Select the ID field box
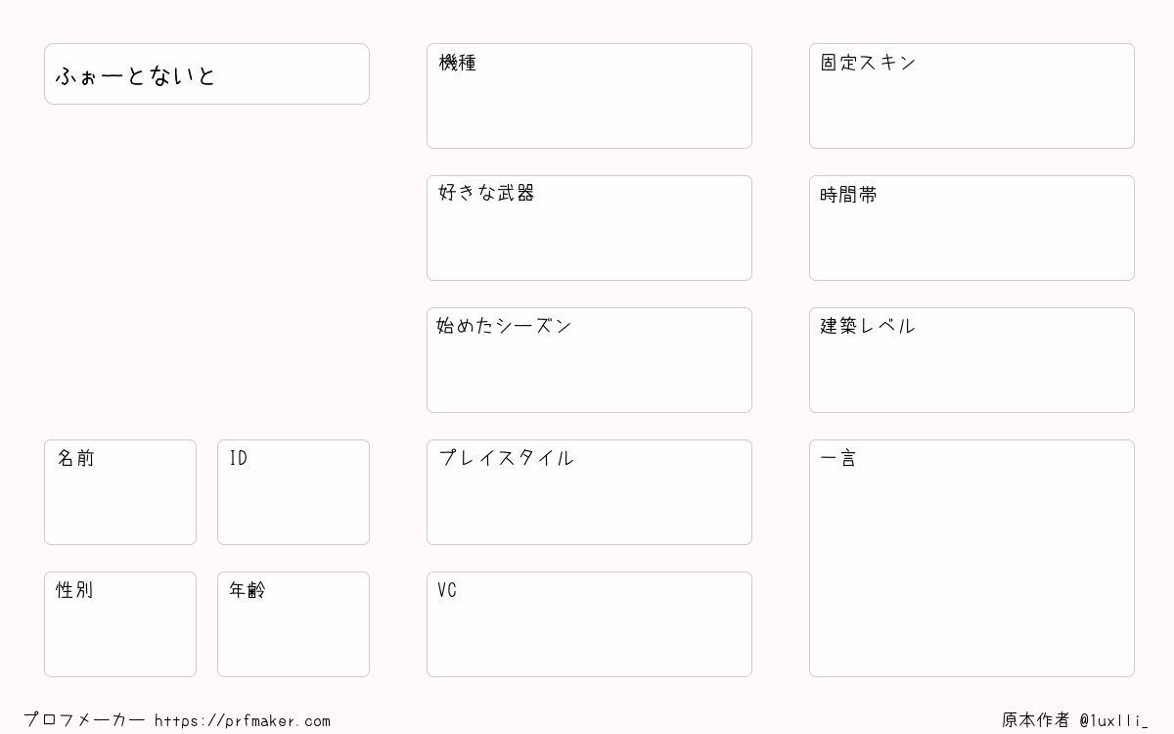The width and height of the screenshot is (1174, 734). tap(293, 492)
